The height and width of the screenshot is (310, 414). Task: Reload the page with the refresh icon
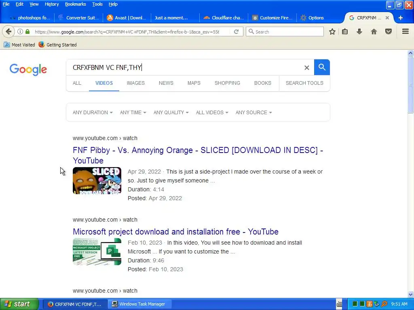click(236, 31)
